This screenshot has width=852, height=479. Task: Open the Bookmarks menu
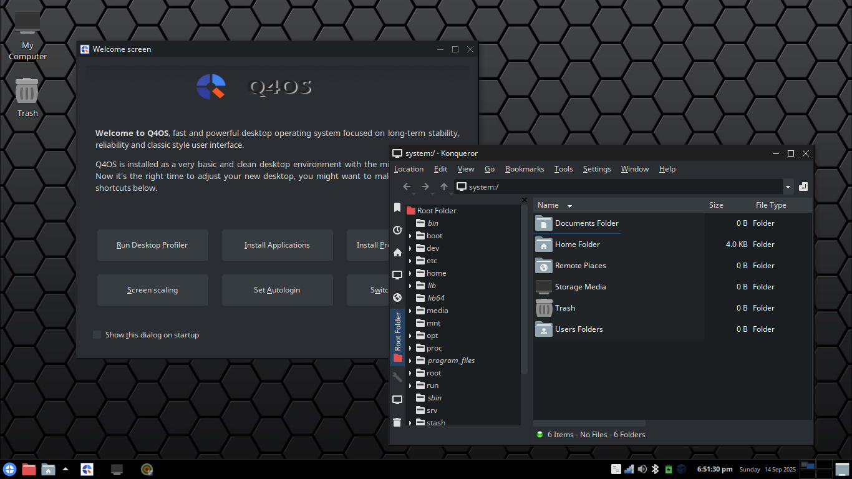coord(525,169)
